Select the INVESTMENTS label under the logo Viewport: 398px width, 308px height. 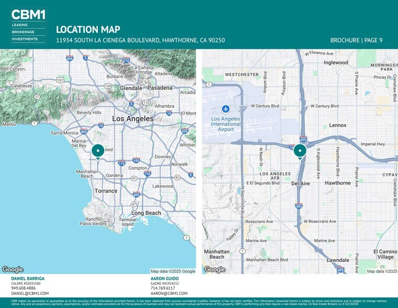(25, 39)
